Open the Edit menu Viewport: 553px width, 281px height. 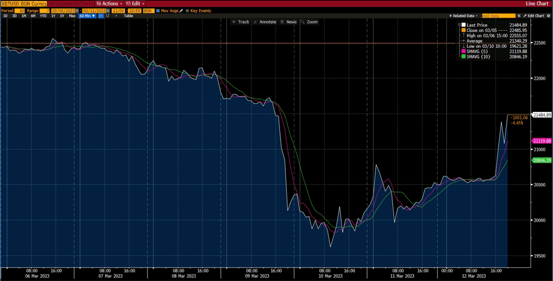pyautogui.click(x=135, y=3)
